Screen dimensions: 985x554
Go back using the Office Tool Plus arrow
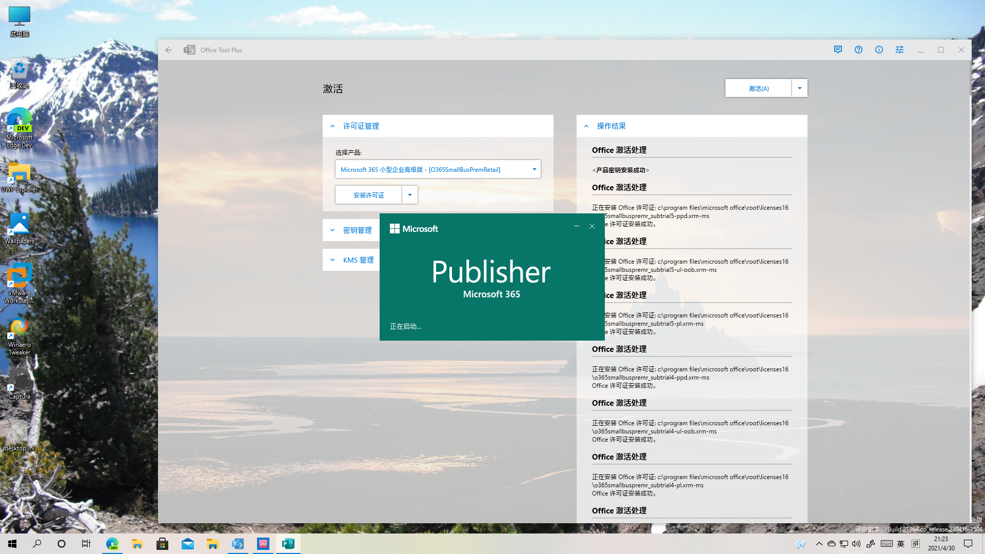pos(169,50)
